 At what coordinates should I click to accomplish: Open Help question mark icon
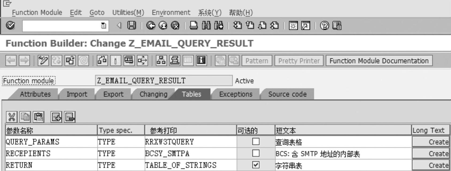(x=324, y=26)
